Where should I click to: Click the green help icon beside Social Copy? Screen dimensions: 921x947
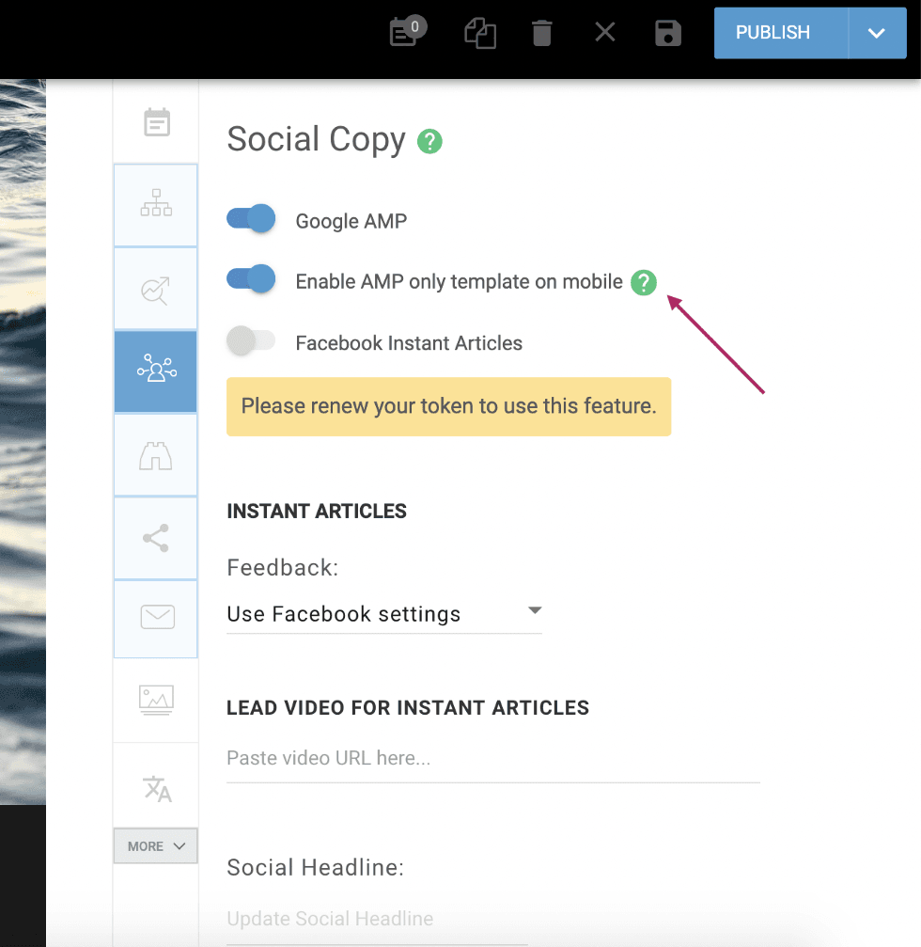point(429,141)
